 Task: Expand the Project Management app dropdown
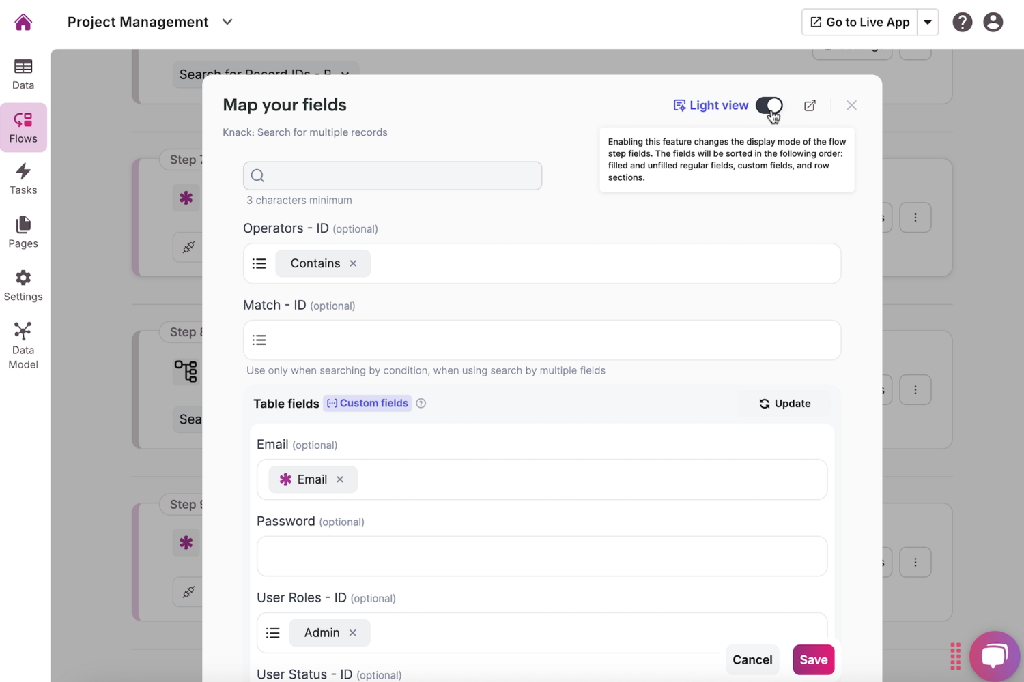[227, 22]
